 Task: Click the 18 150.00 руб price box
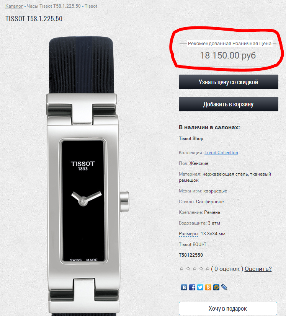228,55
